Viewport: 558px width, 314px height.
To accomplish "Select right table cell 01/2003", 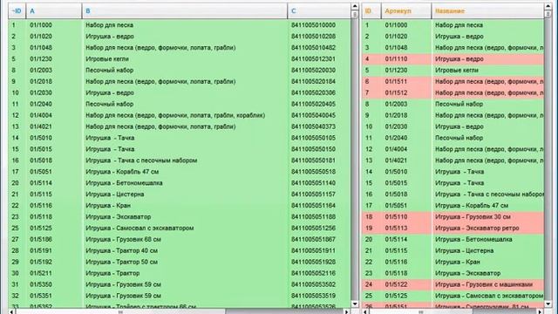I will [396, 104].
